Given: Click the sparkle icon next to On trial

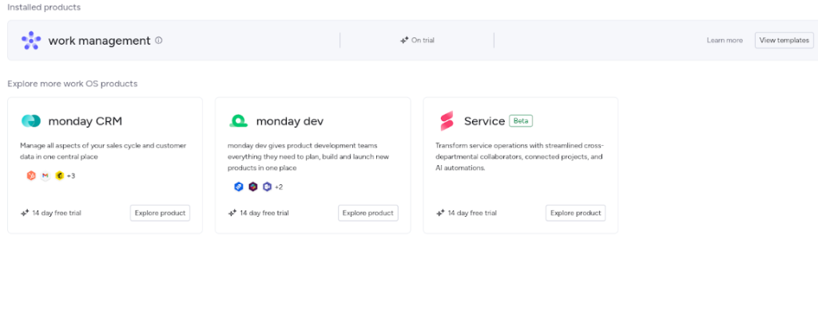Looking at the screenshot, I should coord(403,40).
